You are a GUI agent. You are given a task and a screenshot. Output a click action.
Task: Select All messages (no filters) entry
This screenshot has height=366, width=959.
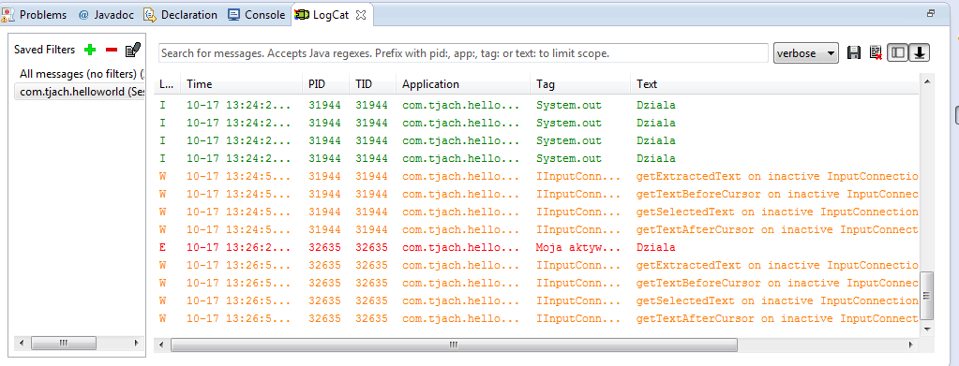pos(80,74)
